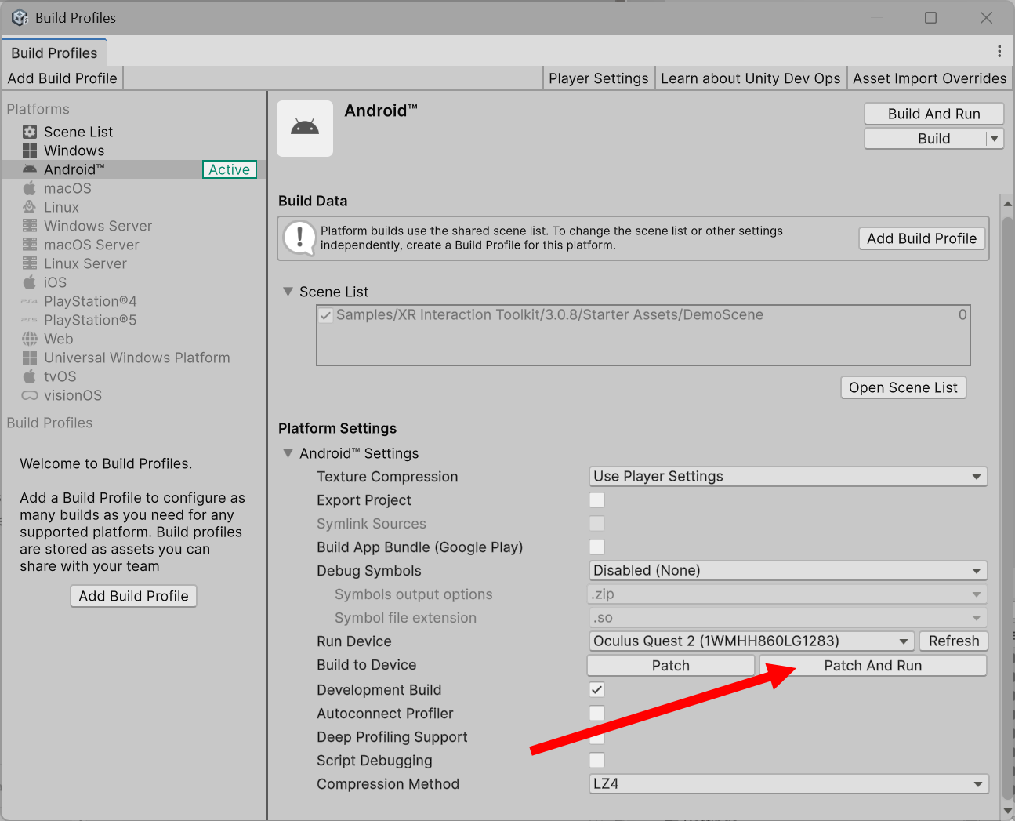Viewport: 1015px width, 821px height.
Task: Click the Symlink Sources checkbox
Action: pyautogui.click(x=597, y=524)
